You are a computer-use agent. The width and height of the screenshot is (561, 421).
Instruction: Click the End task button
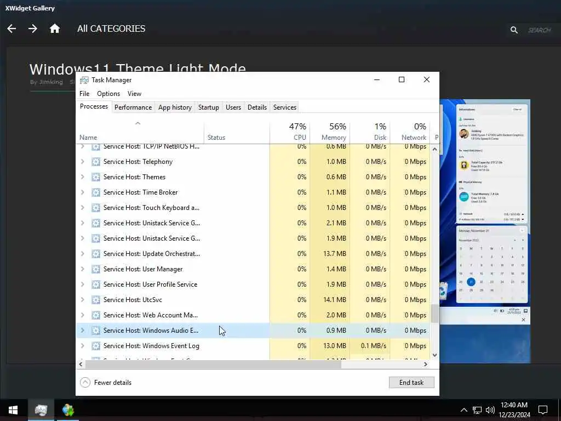click(x=411, y=383)
